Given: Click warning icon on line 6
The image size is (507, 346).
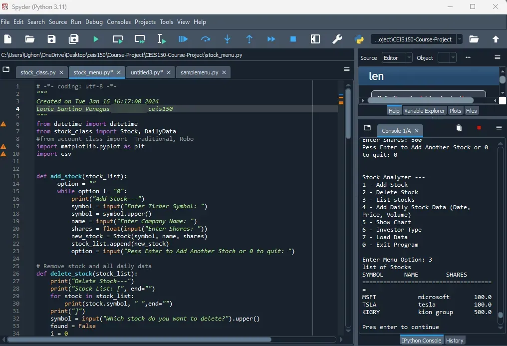Looking at the screenshot, I should coord(3,124).
